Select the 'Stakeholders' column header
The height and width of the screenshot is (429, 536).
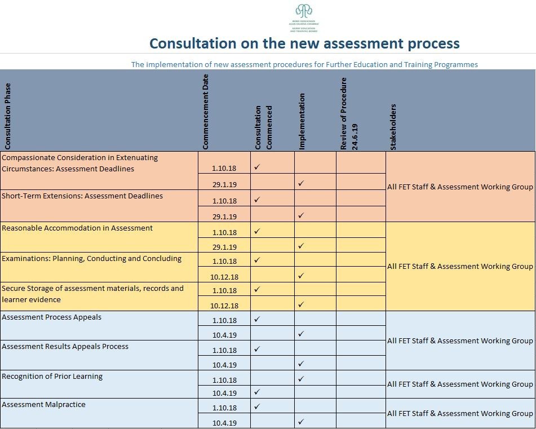pyautogui.click(x=393, y=127)
